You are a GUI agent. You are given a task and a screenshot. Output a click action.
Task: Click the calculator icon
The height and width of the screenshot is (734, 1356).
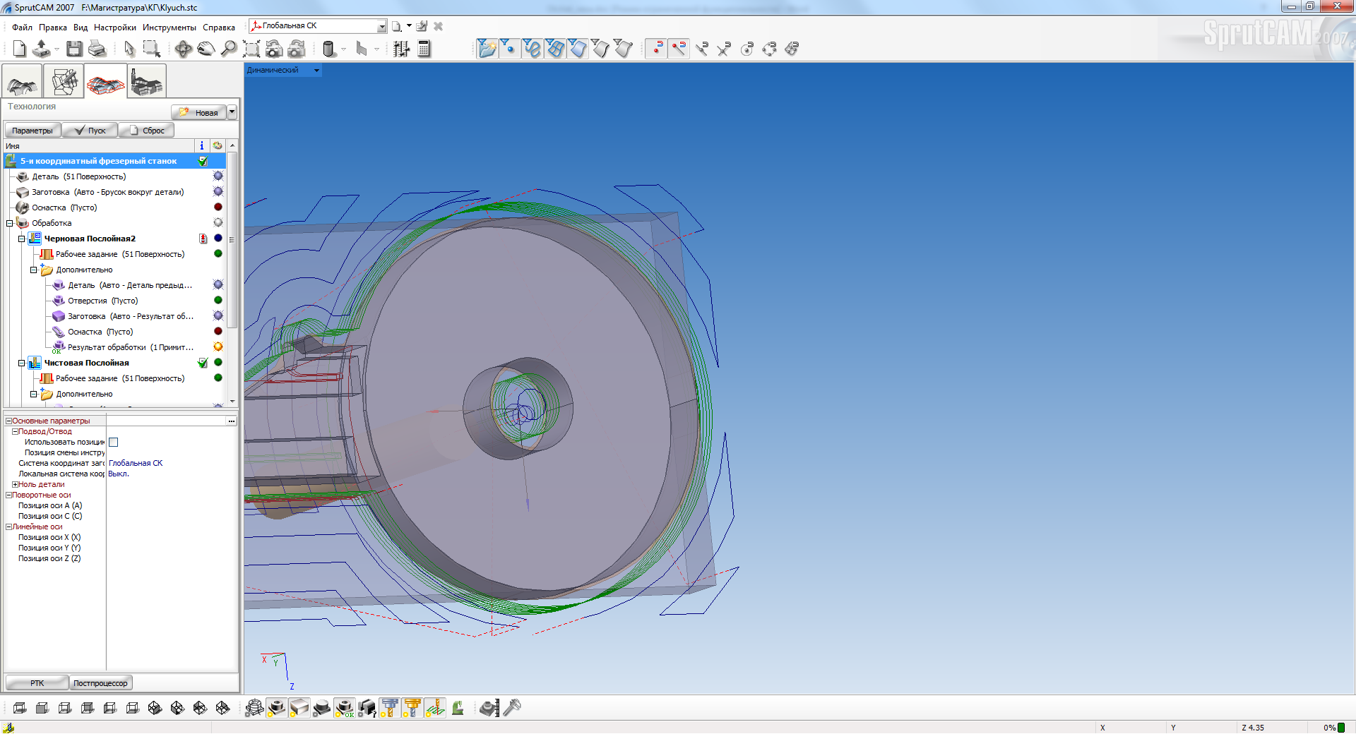[424, 49]
